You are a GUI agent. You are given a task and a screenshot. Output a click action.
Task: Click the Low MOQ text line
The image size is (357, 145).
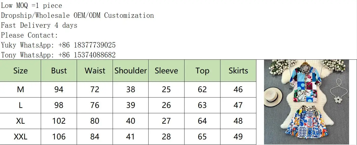(32, 6)
